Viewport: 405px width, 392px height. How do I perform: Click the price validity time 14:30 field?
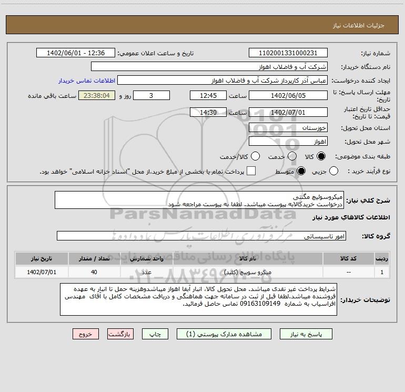(x=208, y=113)
